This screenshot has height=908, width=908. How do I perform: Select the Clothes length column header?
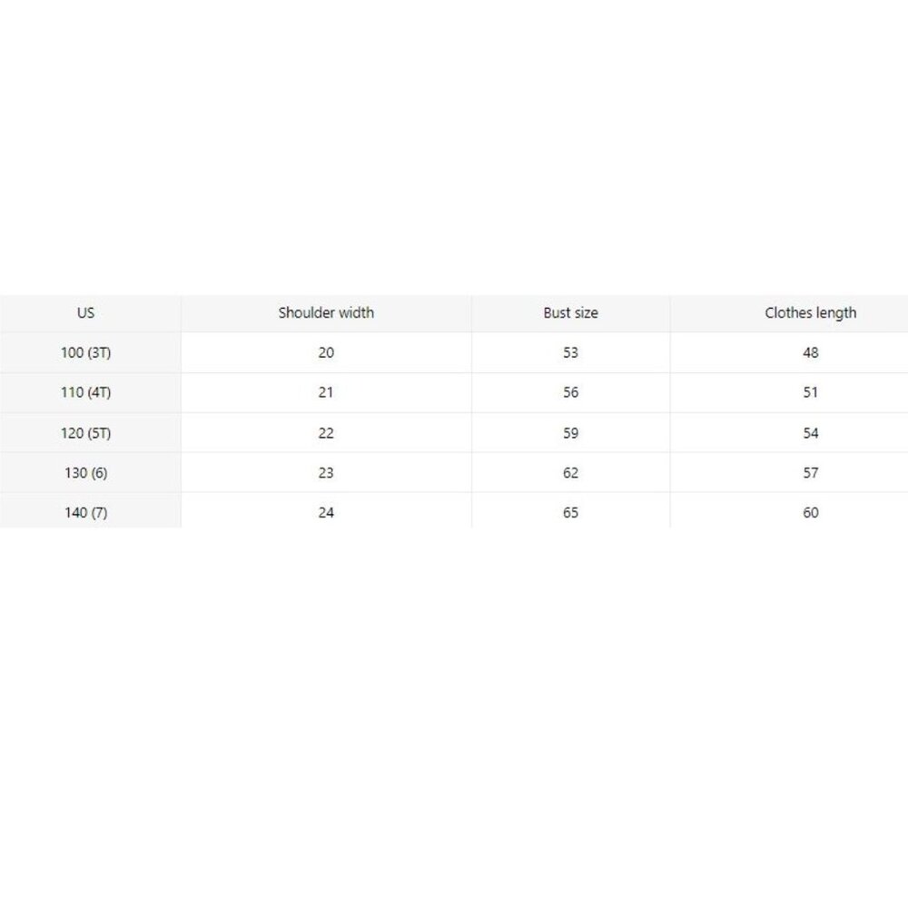(810, 312)
